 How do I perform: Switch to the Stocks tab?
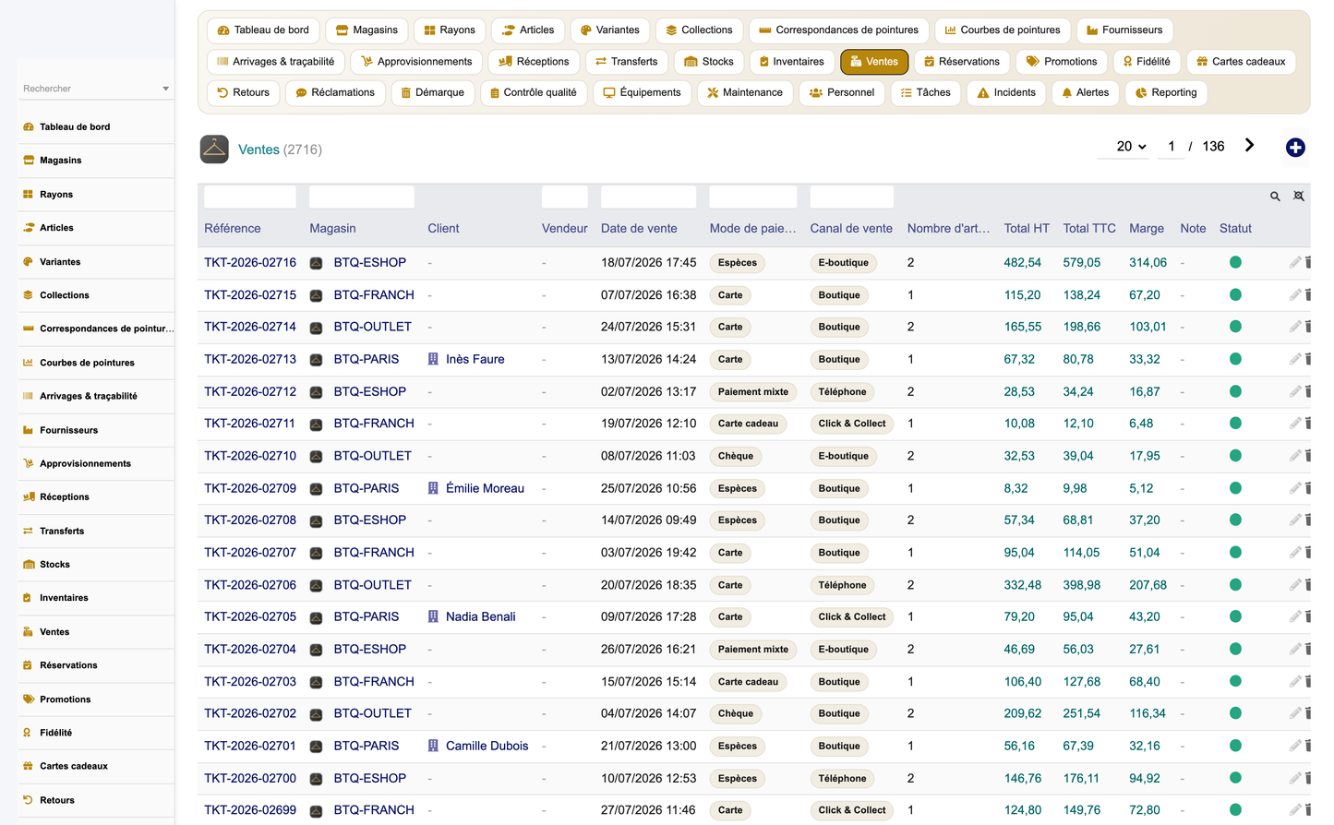[x=709, y=62]
